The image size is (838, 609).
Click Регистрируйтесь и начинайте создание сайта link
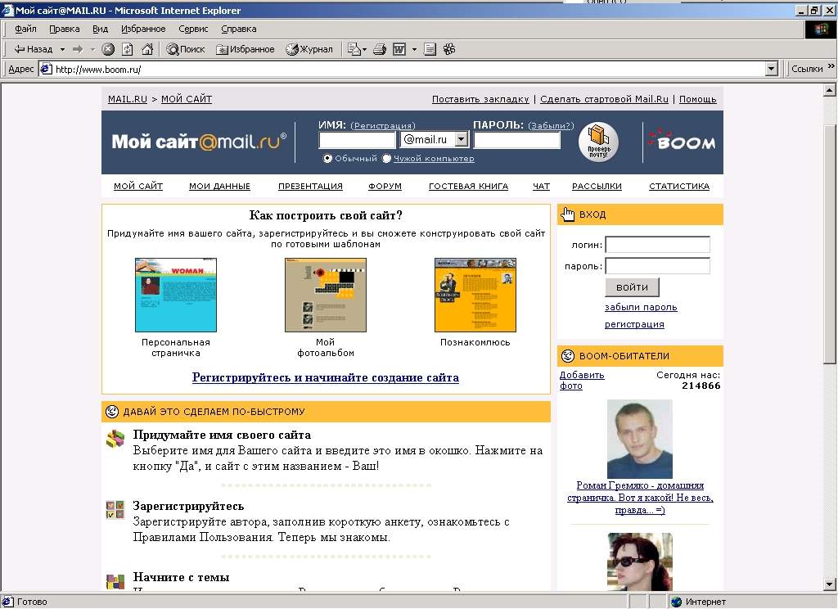pyautogui.click(x=326, y=377)
